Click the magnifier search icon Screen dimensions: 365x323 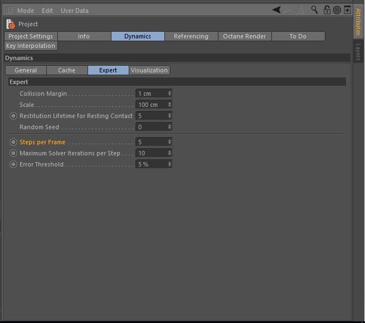coord(314,10)
